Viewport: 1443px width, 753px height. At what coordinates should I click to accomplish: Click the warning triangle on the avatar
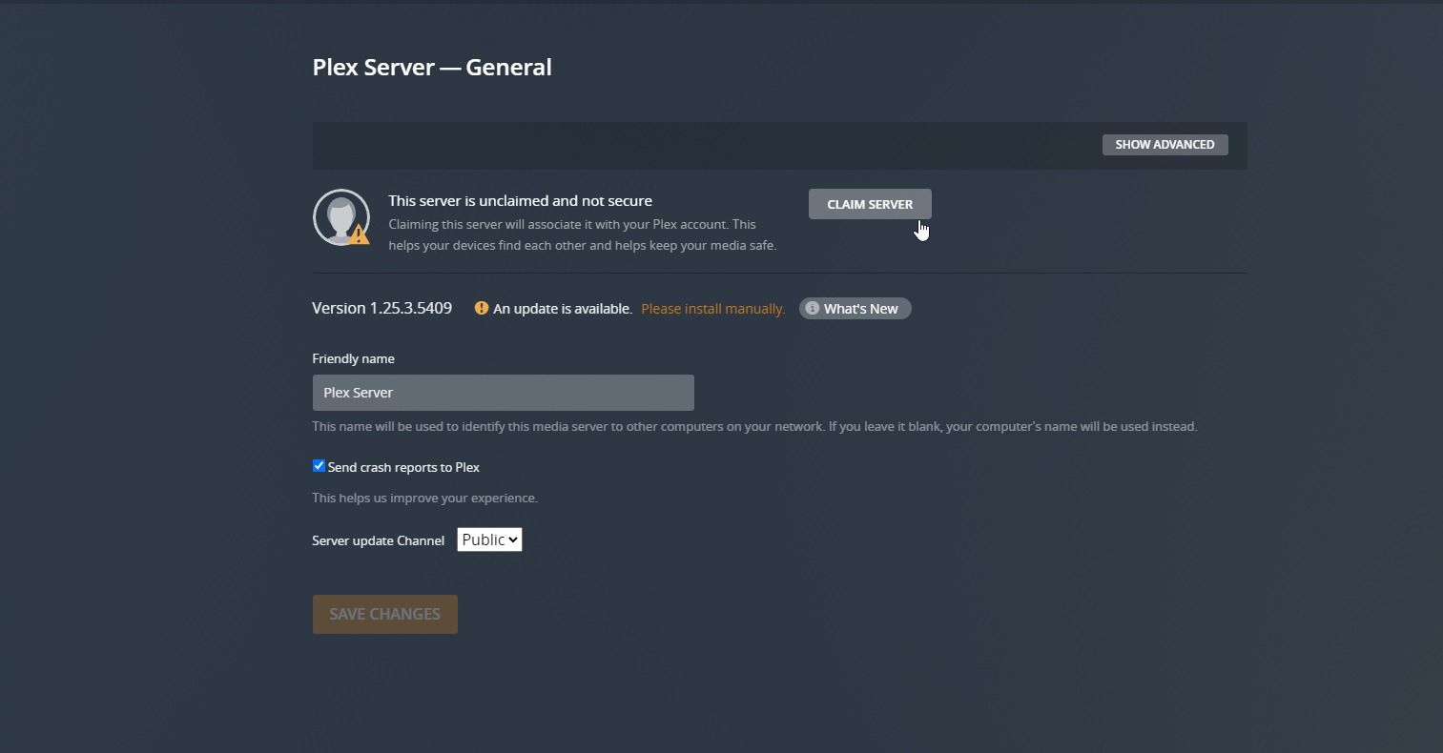point(360,234)
